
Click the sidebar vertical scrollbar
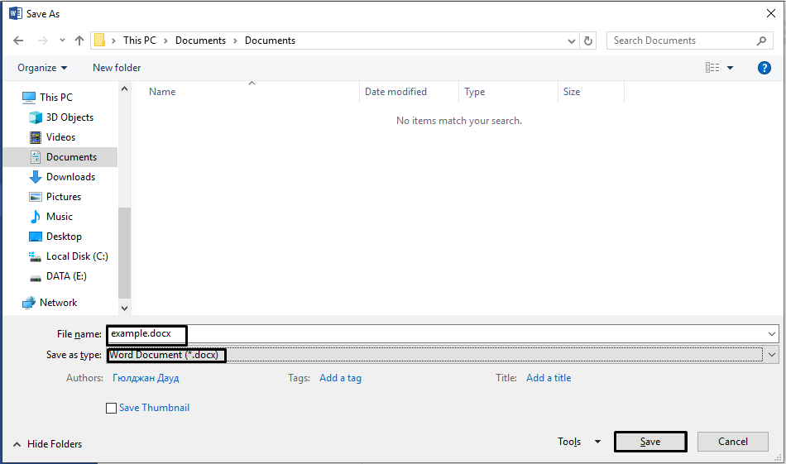click(x=125, y=248)
